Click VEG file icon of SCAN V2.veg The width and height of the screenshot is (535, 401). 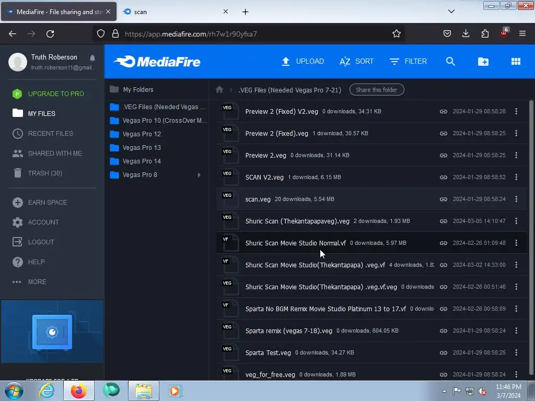pyautogui.click(x=230, y=178)
